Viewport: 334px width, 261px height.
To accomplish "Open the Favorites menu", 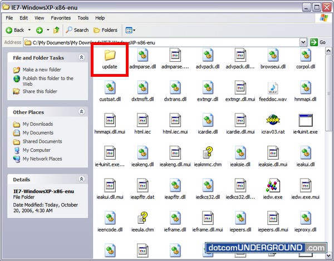I will (x=61, y=18).
